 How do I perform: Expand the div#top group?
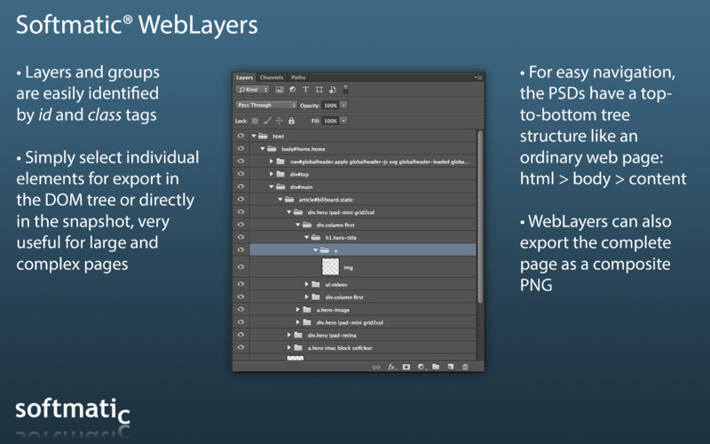point(272,174)
